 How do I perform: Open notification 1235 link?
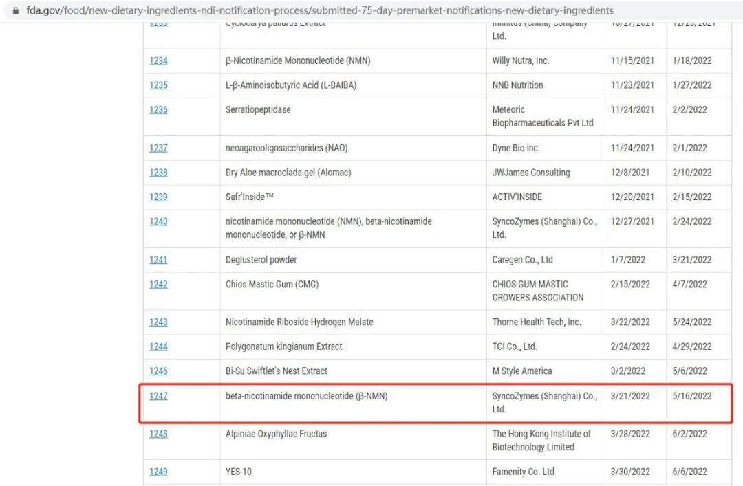pos(158,85)
